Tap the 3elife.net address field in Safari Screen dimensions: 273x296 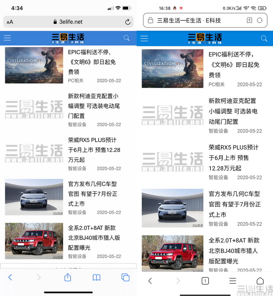[68, 22]
